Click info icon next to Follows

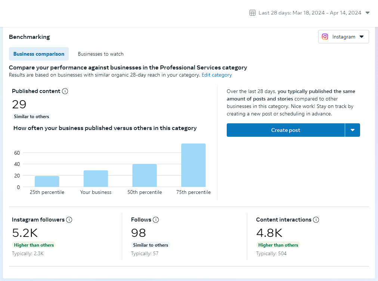pyautogui.click(x=156, y=220)
